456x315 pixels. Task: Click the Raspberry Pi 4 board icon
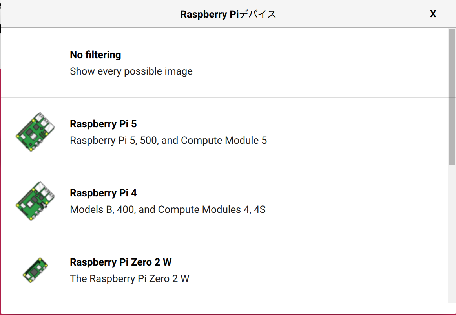pyautogui.click(x=35, y=201)
